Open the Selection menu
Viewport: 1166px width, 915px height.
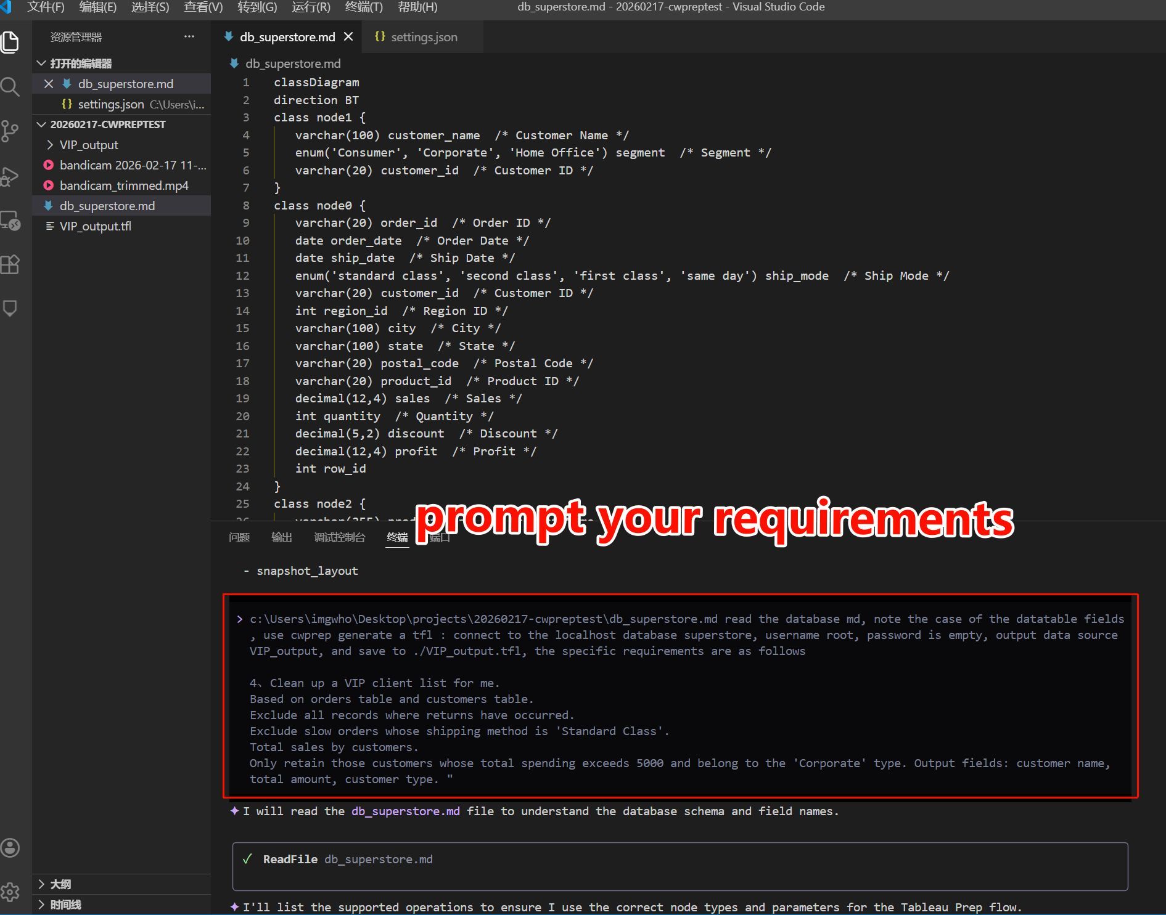click(x=150, y=7)
